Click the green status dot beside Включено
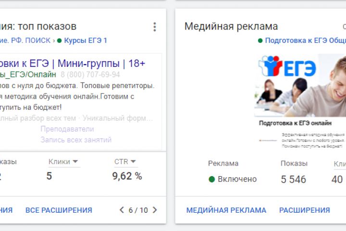 click(211, 180)
